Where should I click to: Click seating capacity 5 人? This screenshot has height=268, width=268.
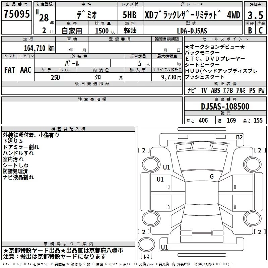[x=144, y=64]
